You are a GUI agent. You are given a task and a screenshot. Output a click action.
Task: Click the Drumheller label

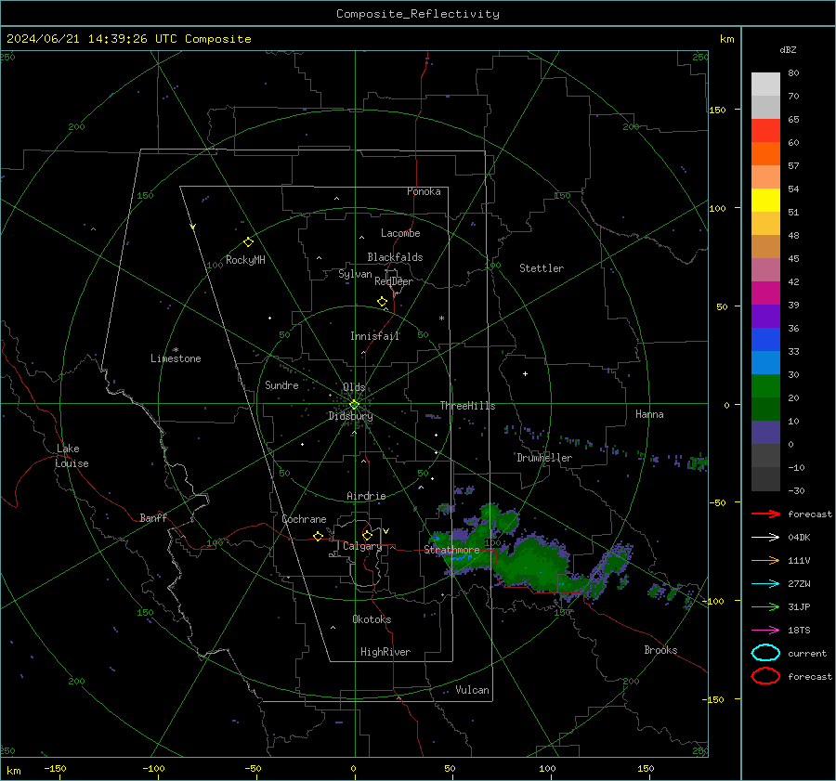coord(544,458)
